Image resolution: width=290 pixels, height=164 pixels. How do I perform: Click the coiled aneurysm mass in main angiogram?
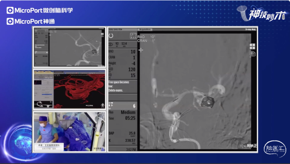click(x=208, y=102)
